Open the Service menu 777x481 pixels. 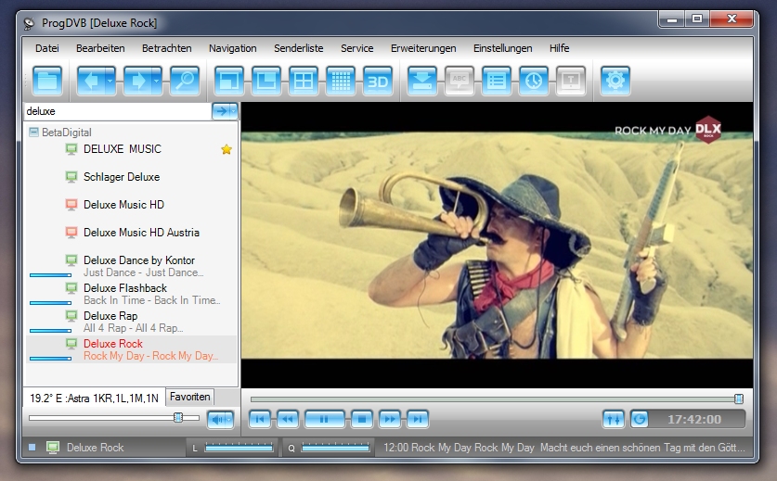coord(357,48)
